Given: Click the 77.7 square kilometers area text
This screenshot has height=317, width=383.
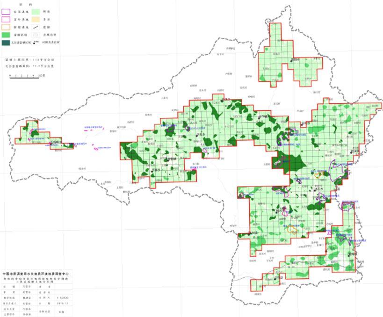Looking at the screenshot, I should [x=29, y=66].
